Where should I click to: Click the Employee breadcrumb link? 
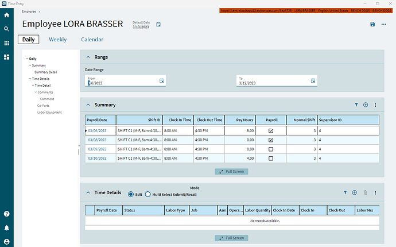(29, 11)
